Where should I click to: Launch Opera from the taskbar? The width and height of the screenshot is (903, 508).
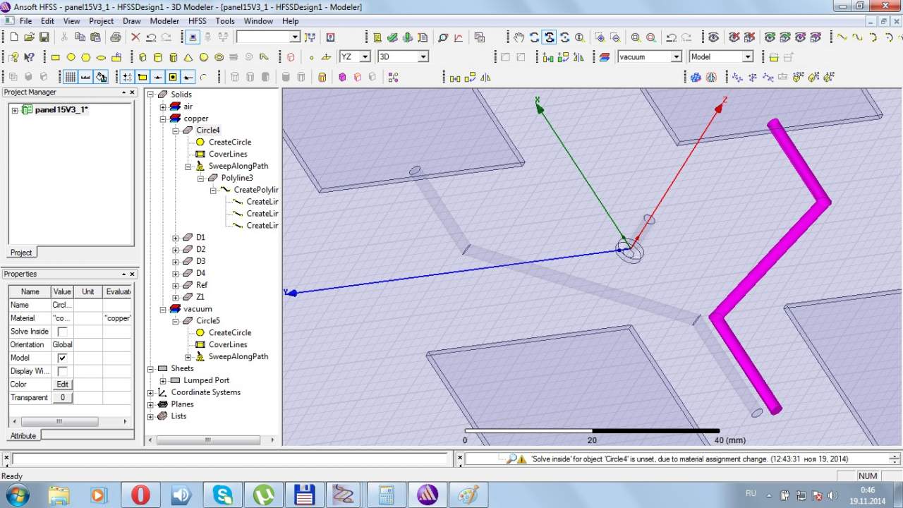point(140,495)
